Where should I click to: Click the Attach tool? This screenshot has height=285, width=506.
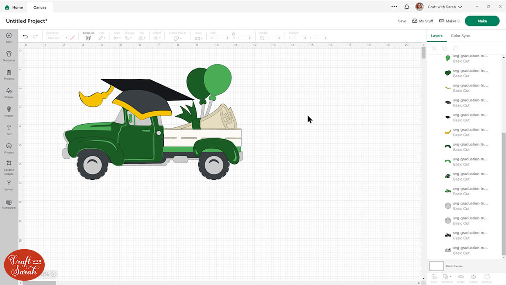(x=461, y=278)
